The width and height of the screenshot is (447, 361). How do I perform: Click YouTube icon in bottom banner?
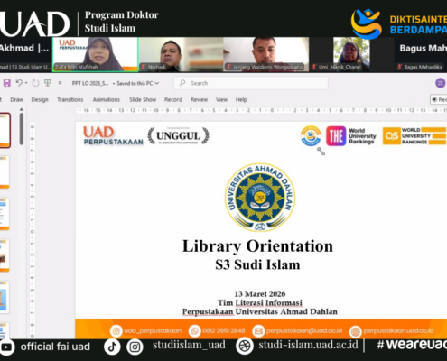click(x=6, y=347)
